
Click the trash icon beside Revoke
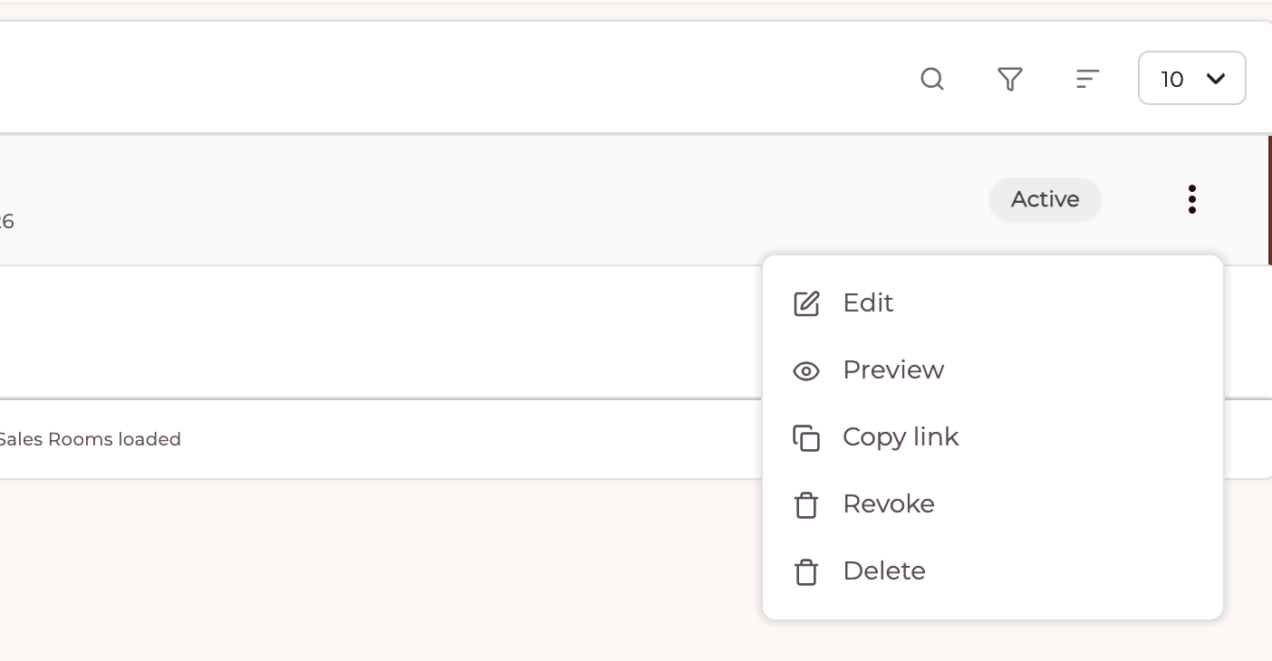pyautogui.click(x=806, y=505)
